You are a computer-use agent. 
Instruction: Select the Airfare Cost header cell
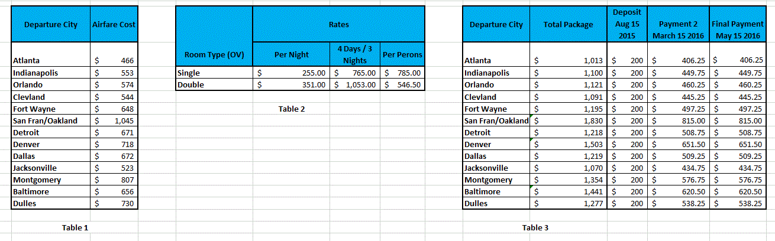click(114, 25)
